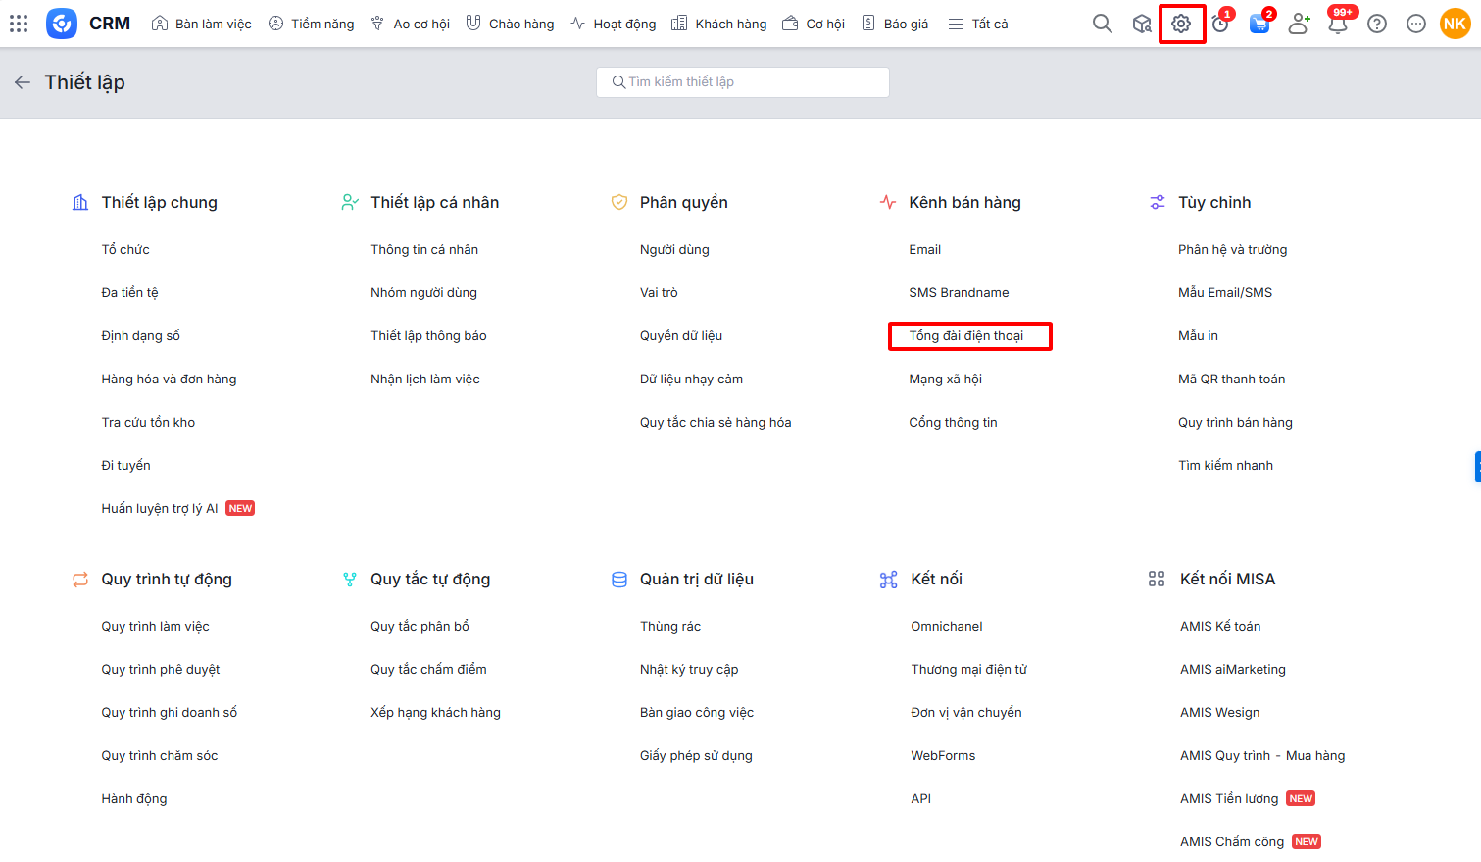Open the help question mark icon
Screen dimensions: 1481x862
click(1377, 24)
